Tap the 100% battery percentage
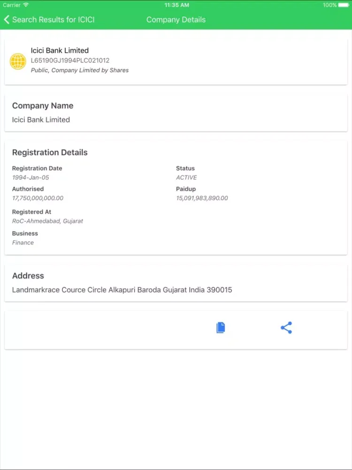 [330, 5]
